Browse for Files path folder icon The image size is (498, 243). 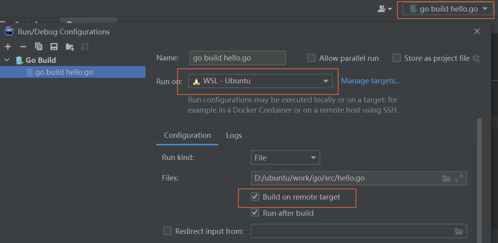(446, 178)
